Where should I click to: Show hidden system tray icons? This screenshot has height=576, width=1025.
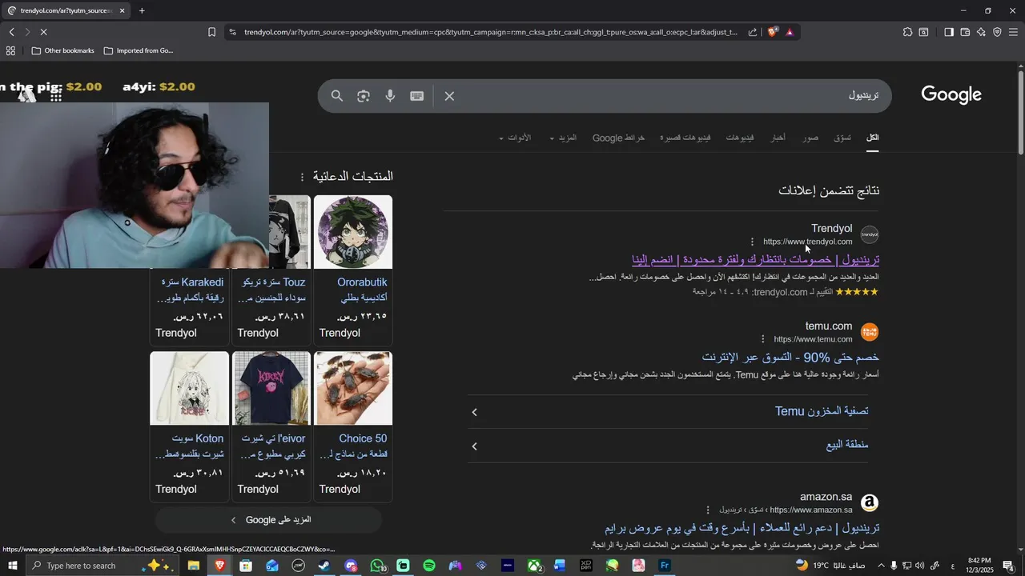881,566
